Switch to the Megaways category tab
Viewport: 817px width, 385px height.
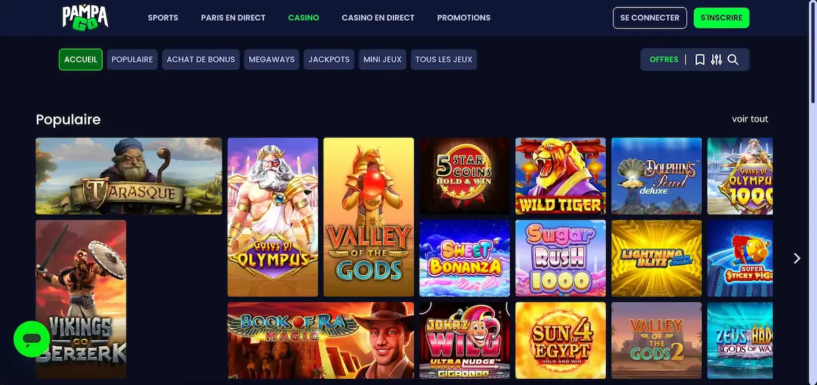click(x=272, y=59)
